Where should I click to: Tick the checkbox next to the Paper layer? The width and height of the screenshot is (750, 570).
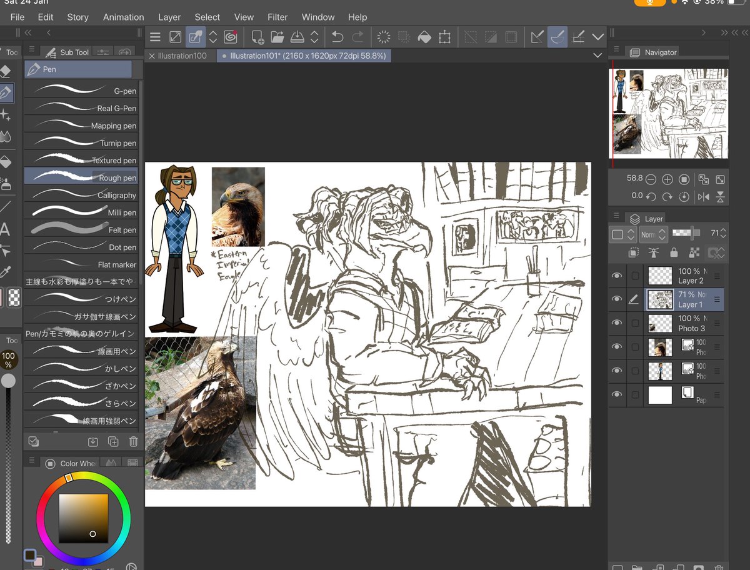click(635, 394)
